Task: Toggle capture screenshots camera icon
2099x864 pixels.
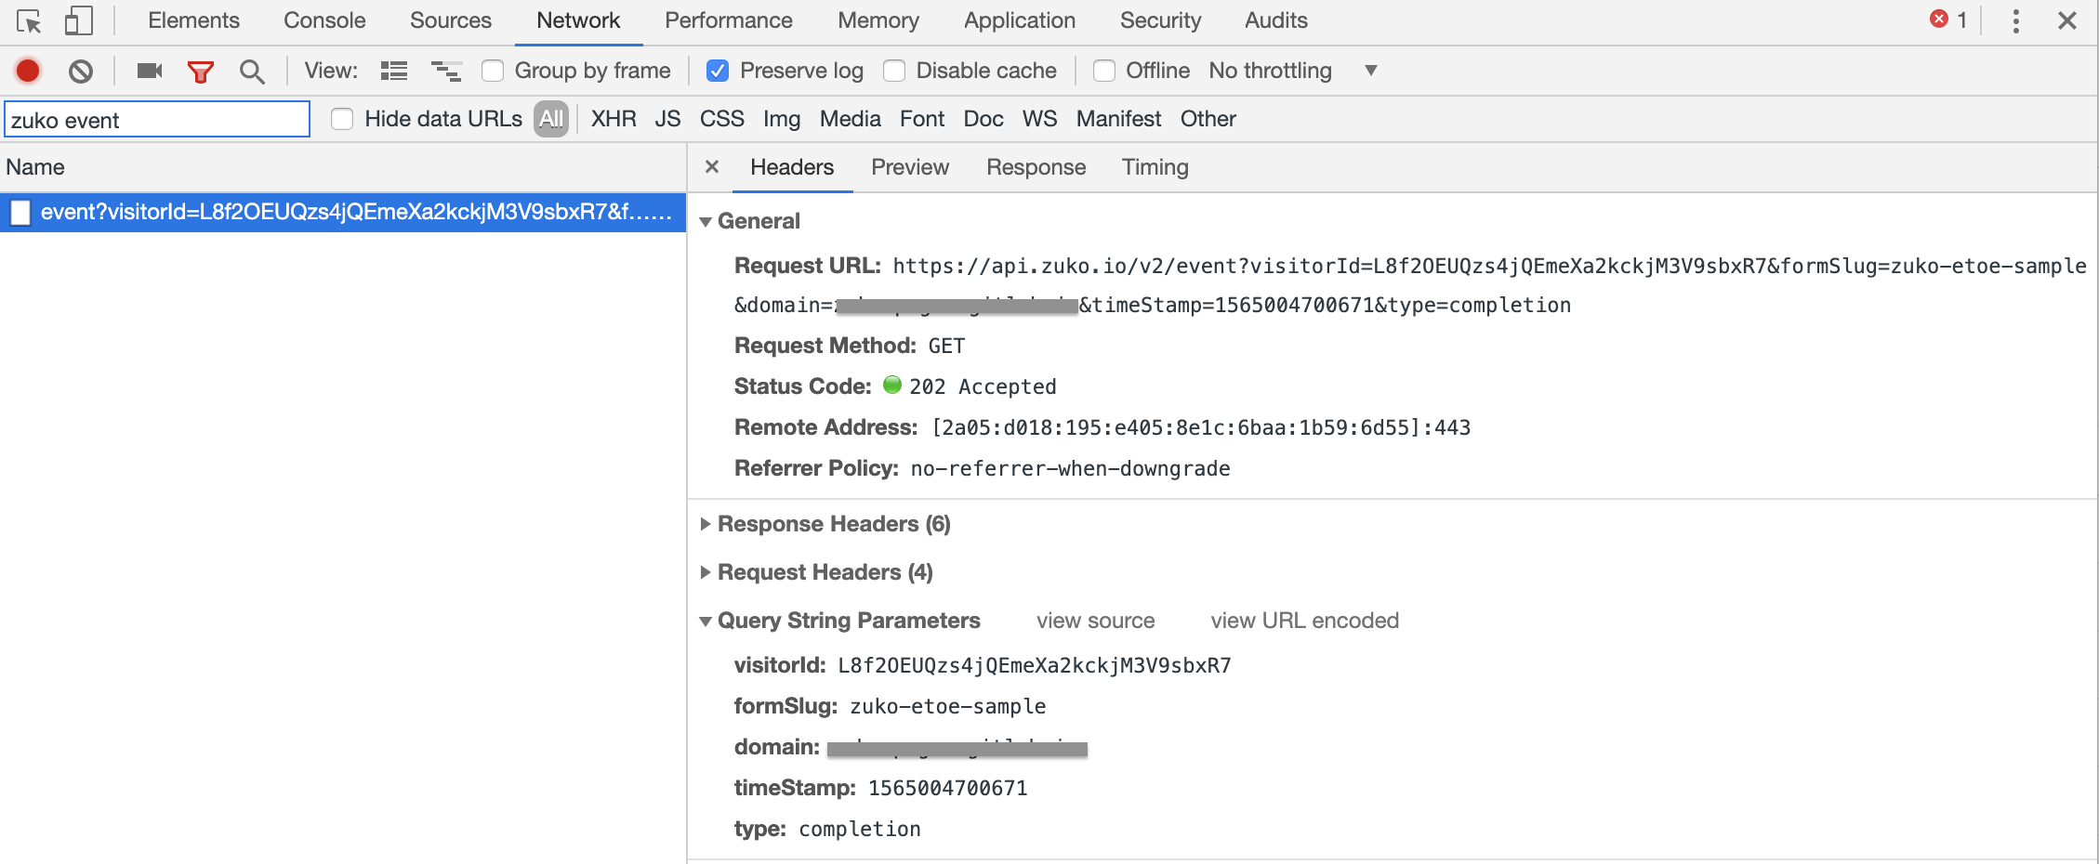Action: 150,71
